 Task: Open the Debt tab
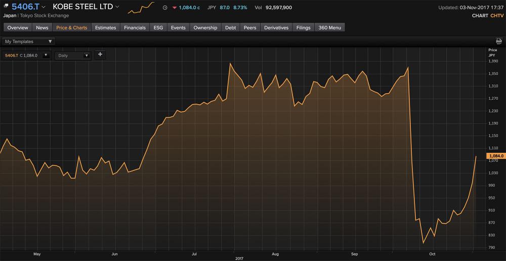(x=230, y=27)
